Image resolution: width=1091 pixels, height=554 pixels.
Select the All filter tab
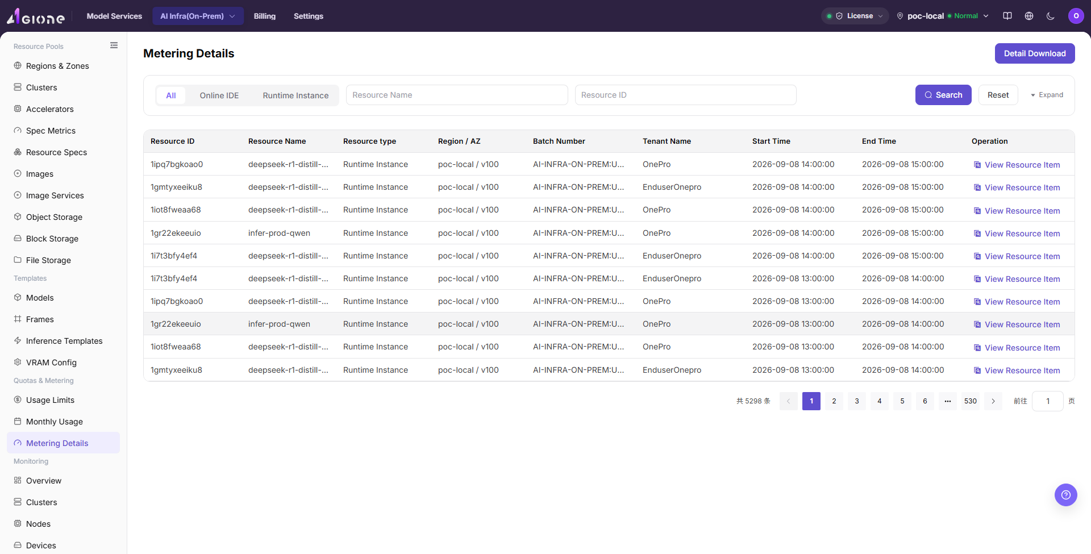tap(171, 95)
